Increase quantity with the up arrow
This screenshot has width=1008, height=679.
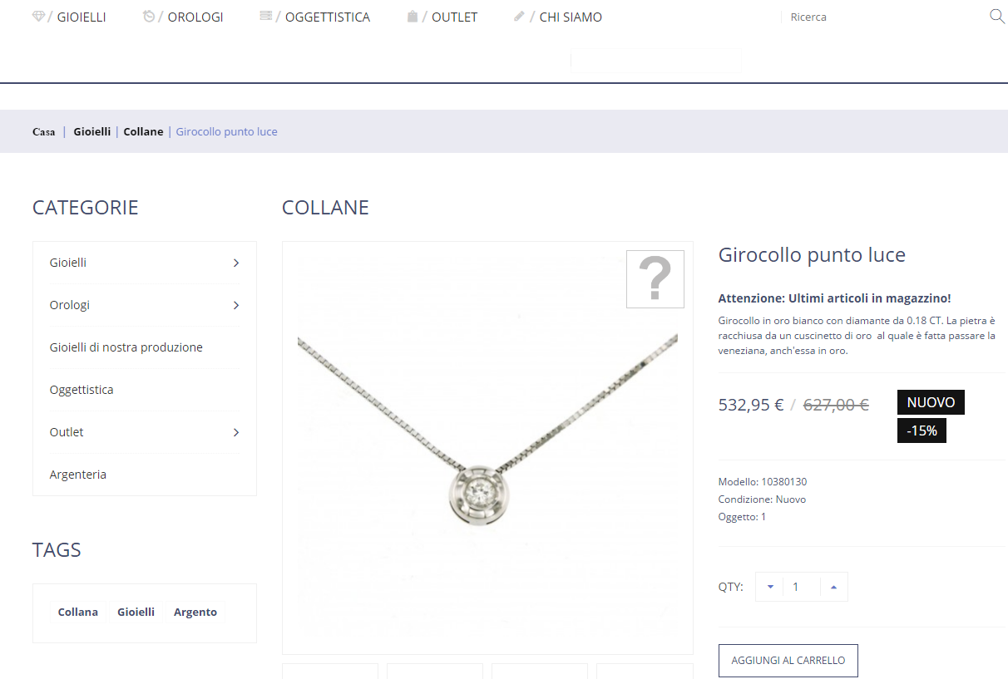833,587
